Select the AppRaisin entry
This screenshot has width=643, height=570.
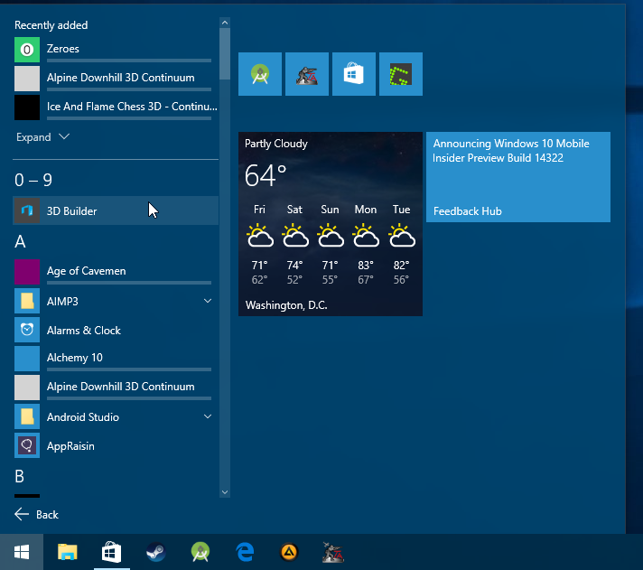click(116, 445)
